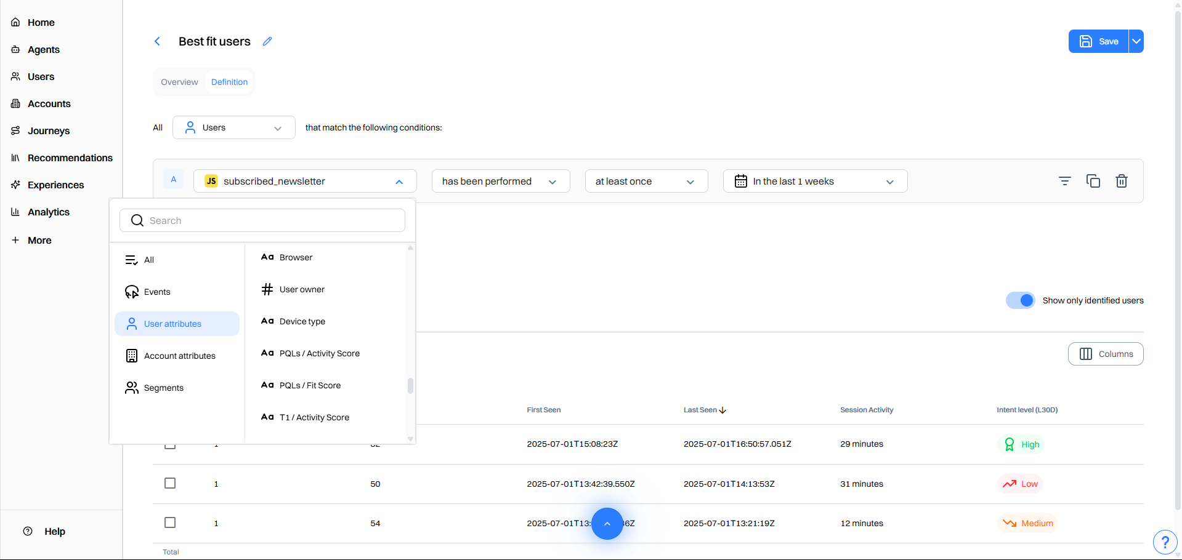Screen dimensions: 1182x560
Task: Click the '29 minutes' session activity cell
Action: 862,444
